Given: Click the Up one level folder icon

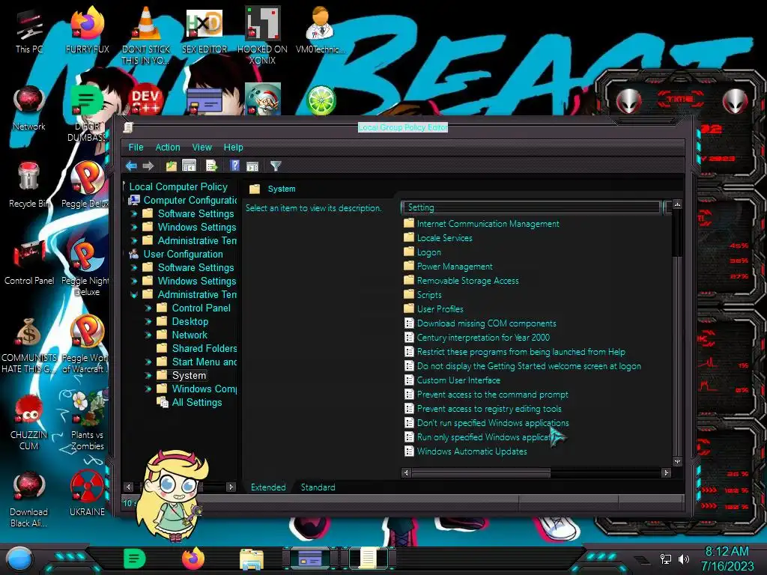Looking at the screenshot, I should pyautogui.click(x=172, y=166).
